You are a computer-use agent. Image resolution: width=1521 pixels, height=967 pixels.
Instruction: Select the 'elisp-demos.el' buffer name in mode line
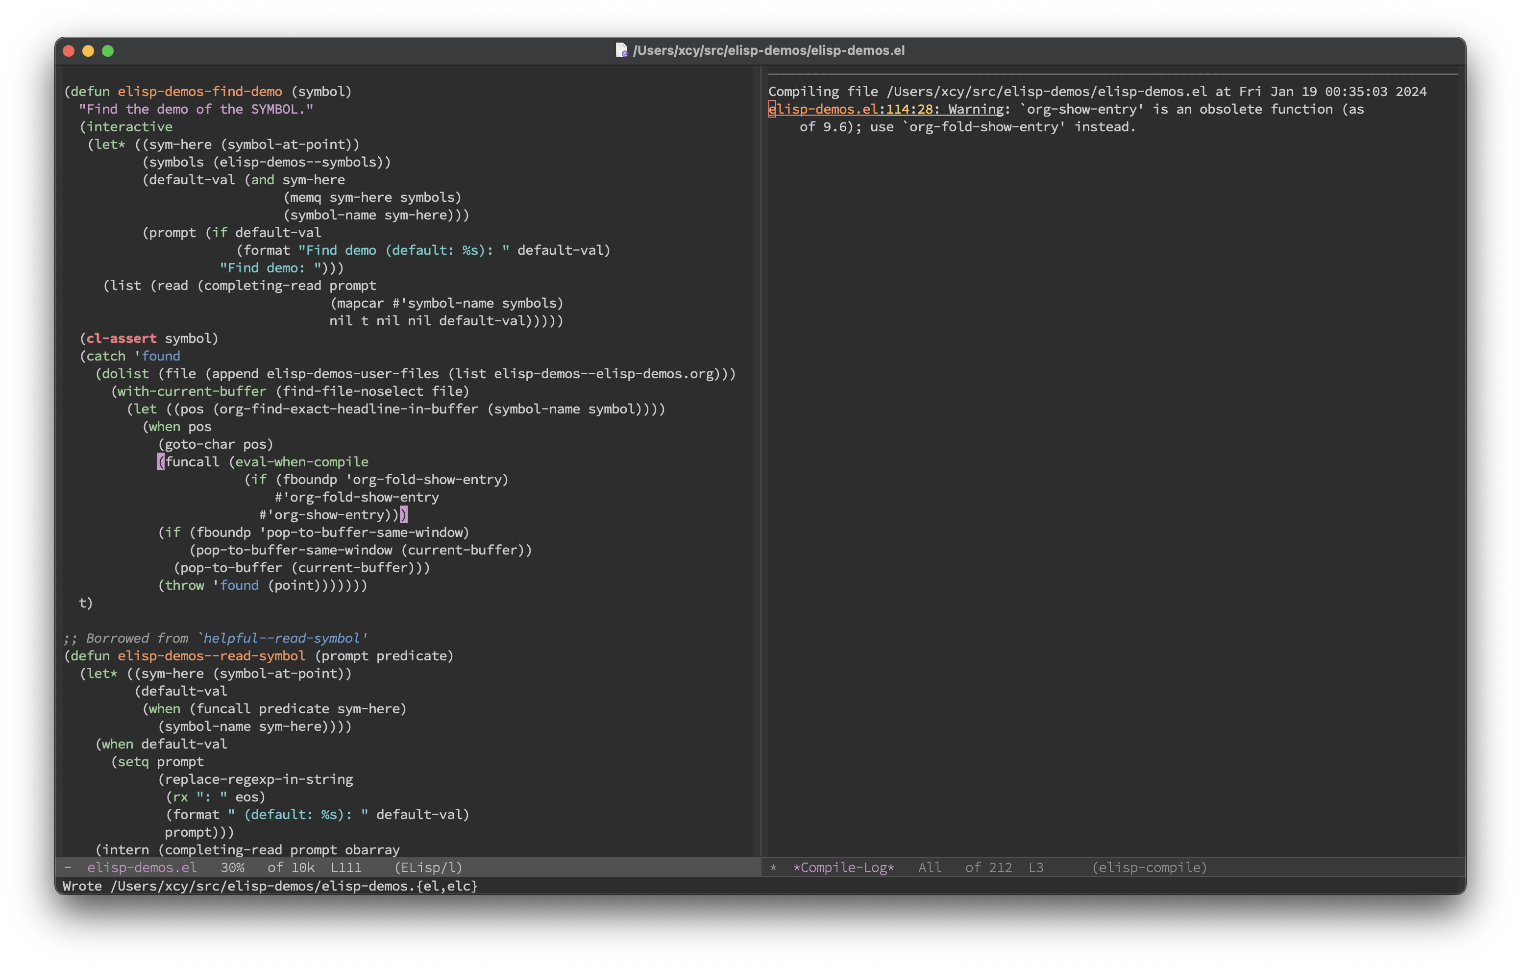142,867
